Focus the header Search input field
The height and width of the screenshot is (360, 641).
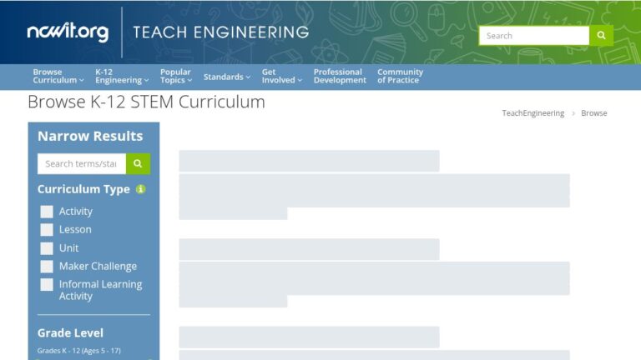[x=534, y=36]
